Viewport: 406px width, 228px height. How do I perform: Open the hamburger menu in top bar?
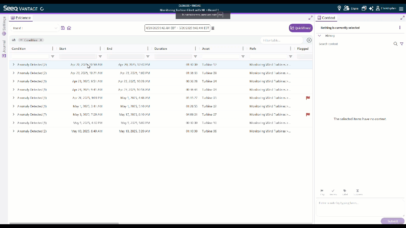tap(401, 9)
